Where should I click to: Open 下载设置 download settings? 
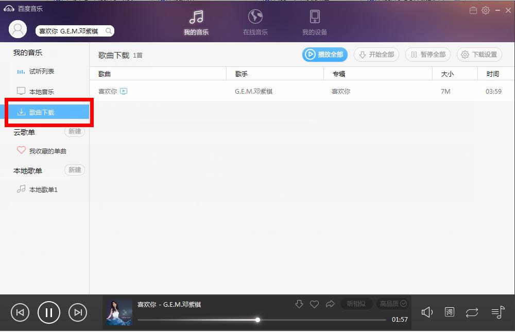(479, 54)
